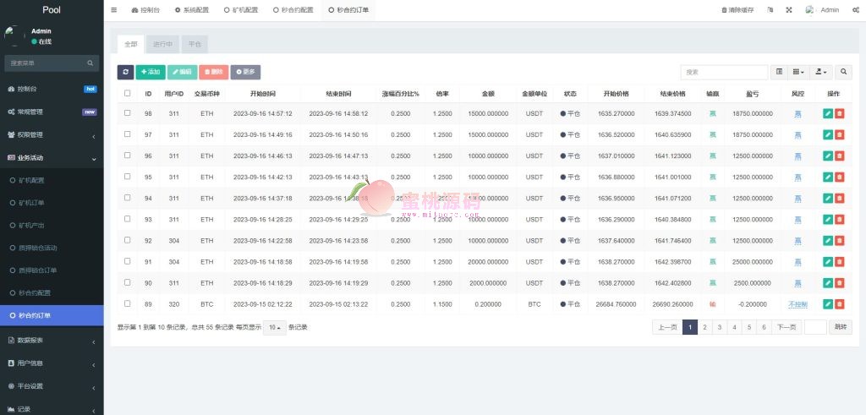Click the green 添加 button
The image size is (866, 415).
coord(150,73)
